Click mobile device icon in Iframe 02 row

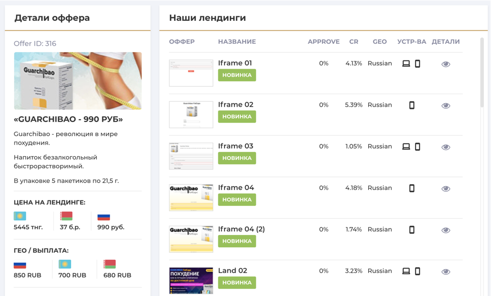[x=411, y=105]
